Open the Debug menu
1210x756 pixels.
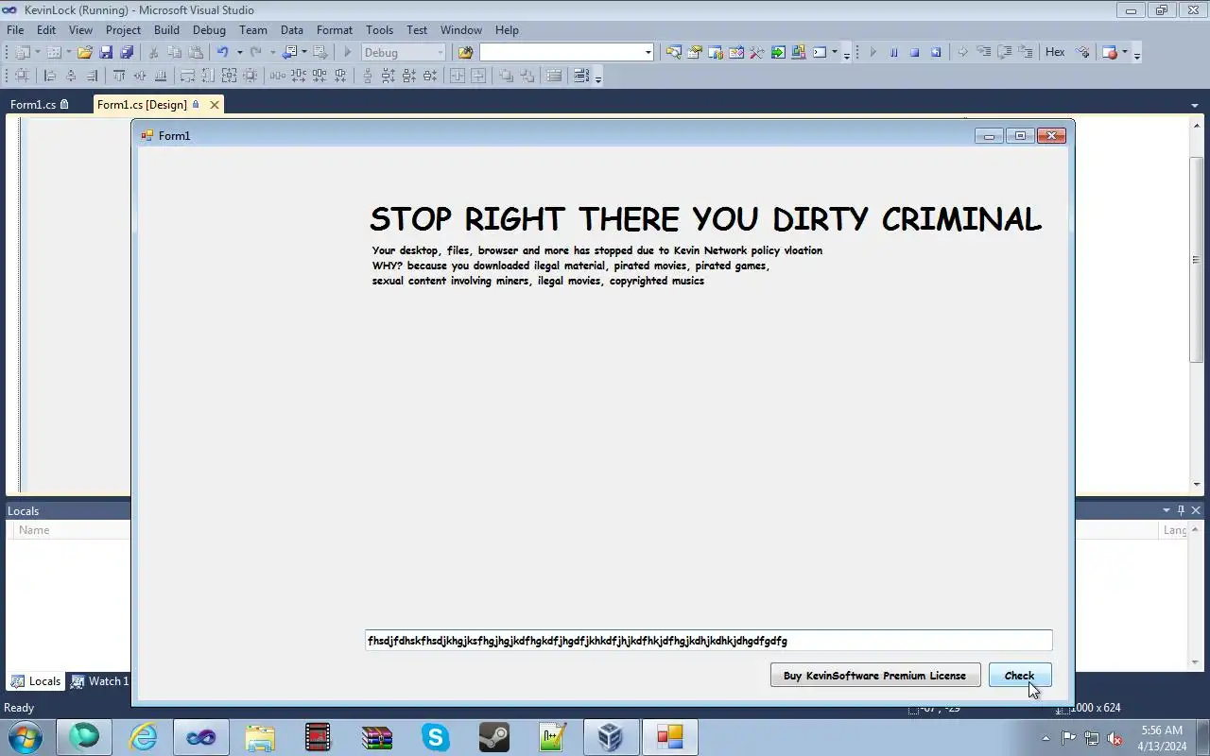click(x=209, y=29)
